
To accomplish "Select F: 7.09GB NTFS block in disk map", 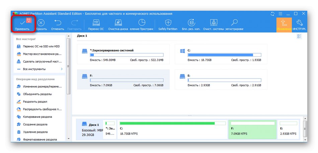I will (252, 130).
